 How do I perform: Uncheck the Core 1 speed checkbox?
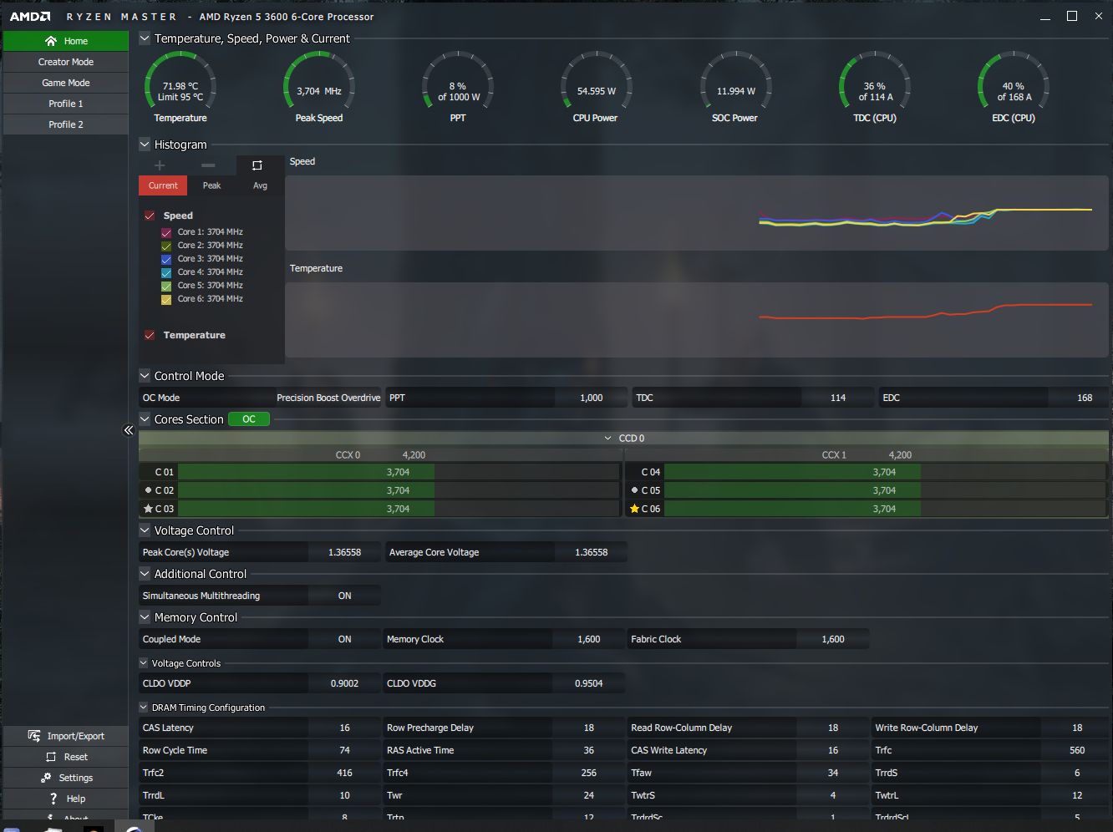tap(166, 232)
